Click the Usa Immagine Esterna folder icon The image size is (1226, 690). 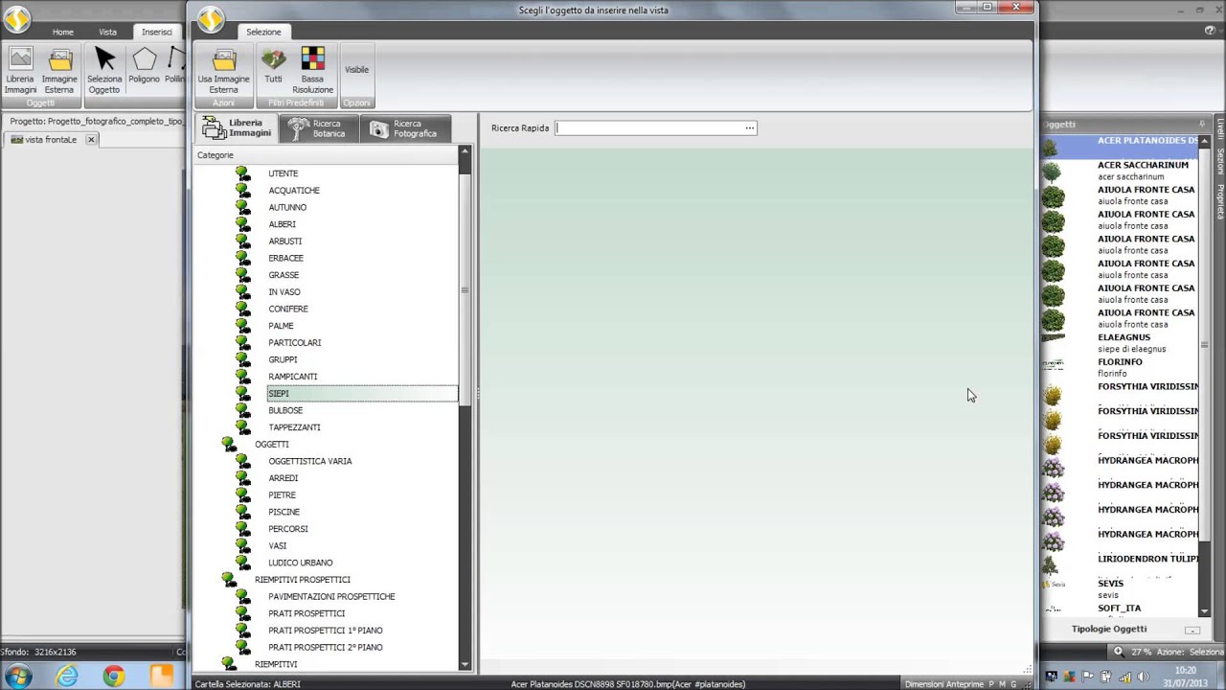point(223,59)
